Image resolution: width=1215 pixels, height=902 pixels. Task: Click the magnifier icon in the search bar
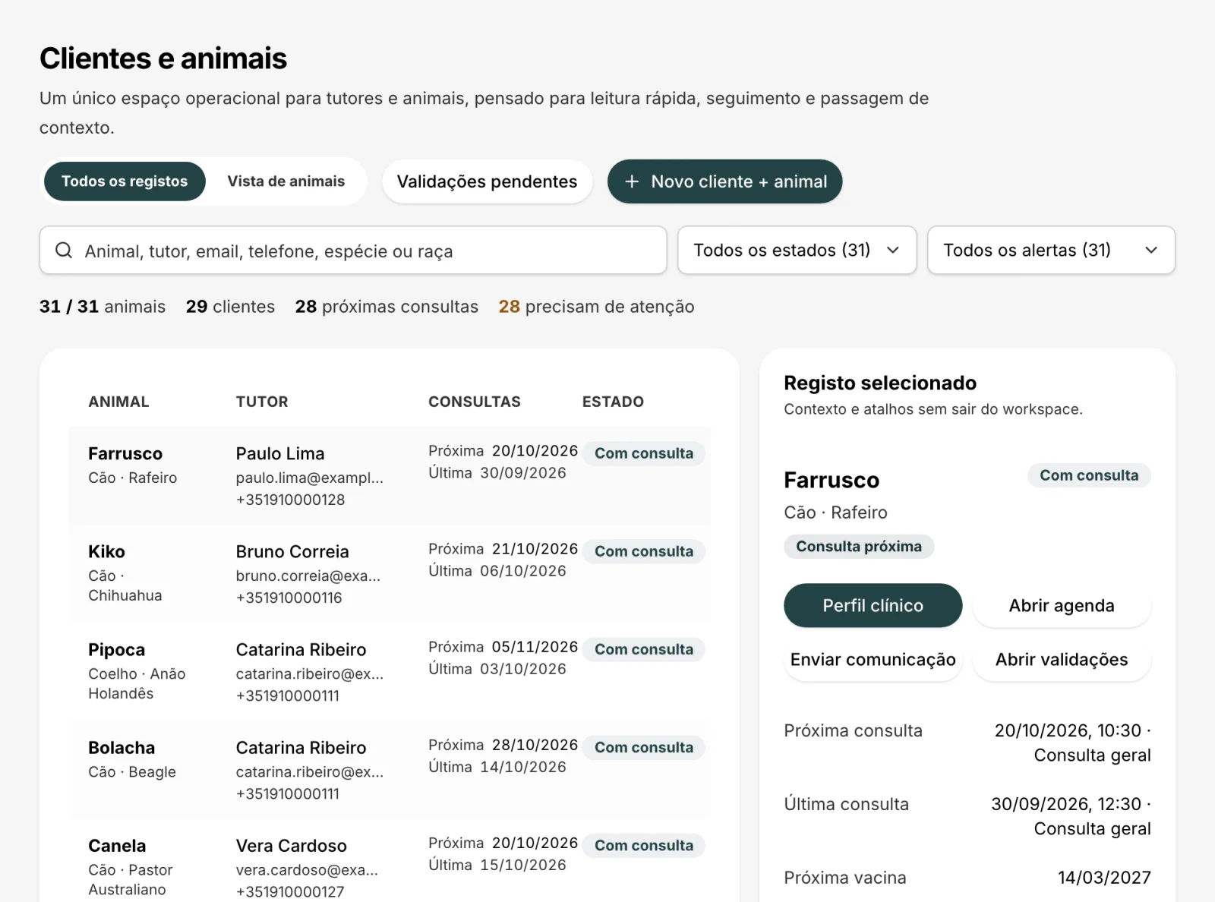point(64,251)
